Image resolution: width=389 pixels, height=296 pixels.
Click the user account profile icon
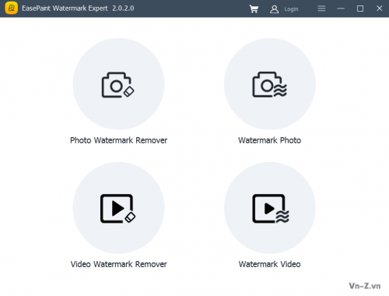pos(274,9)
